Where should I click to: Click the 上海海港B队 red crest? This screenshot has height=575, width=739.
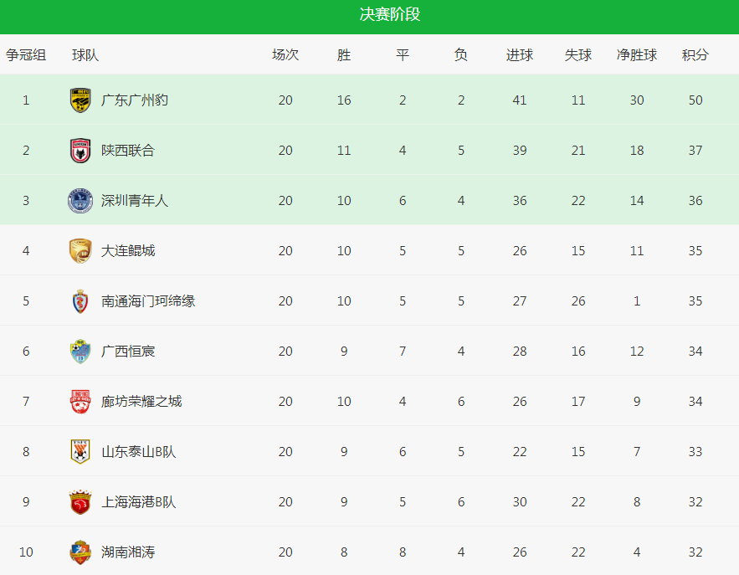[80, 502]
